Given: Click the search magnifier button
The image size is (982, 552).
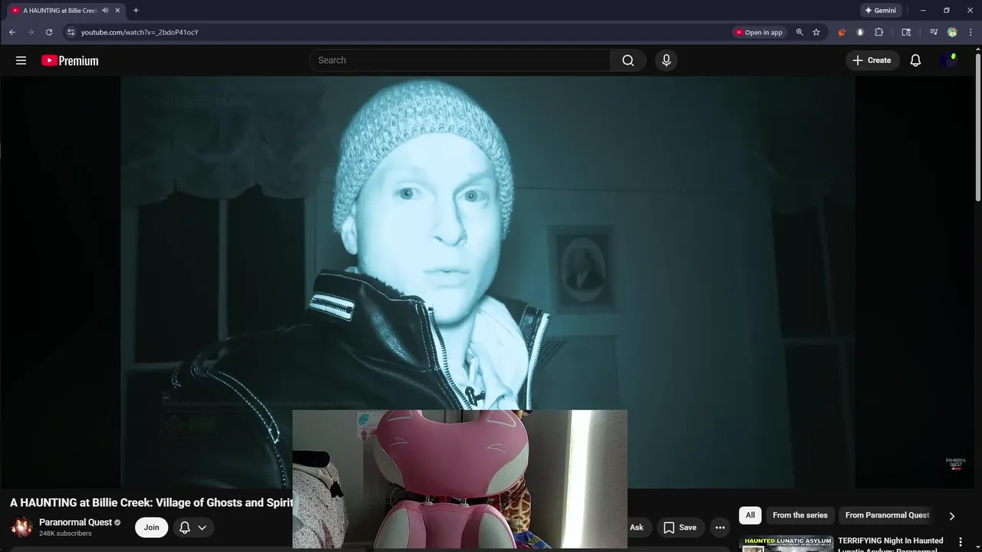Looking at the screenshot, I should point(628,61).
